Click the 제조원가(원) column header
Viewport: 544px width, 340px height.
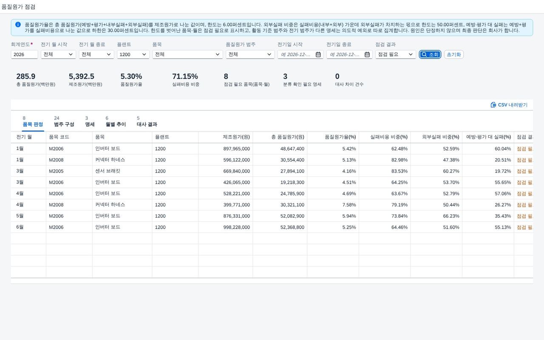pos(226,137)
